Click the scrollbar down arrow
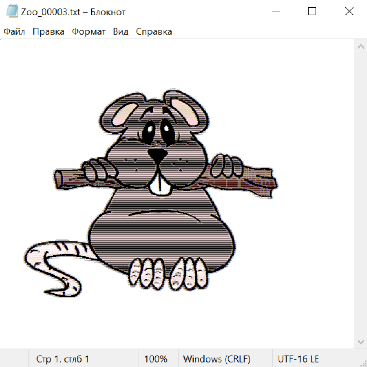Image resolution: width=367 pixels, height=367 pixels. (x=360, y=341)
